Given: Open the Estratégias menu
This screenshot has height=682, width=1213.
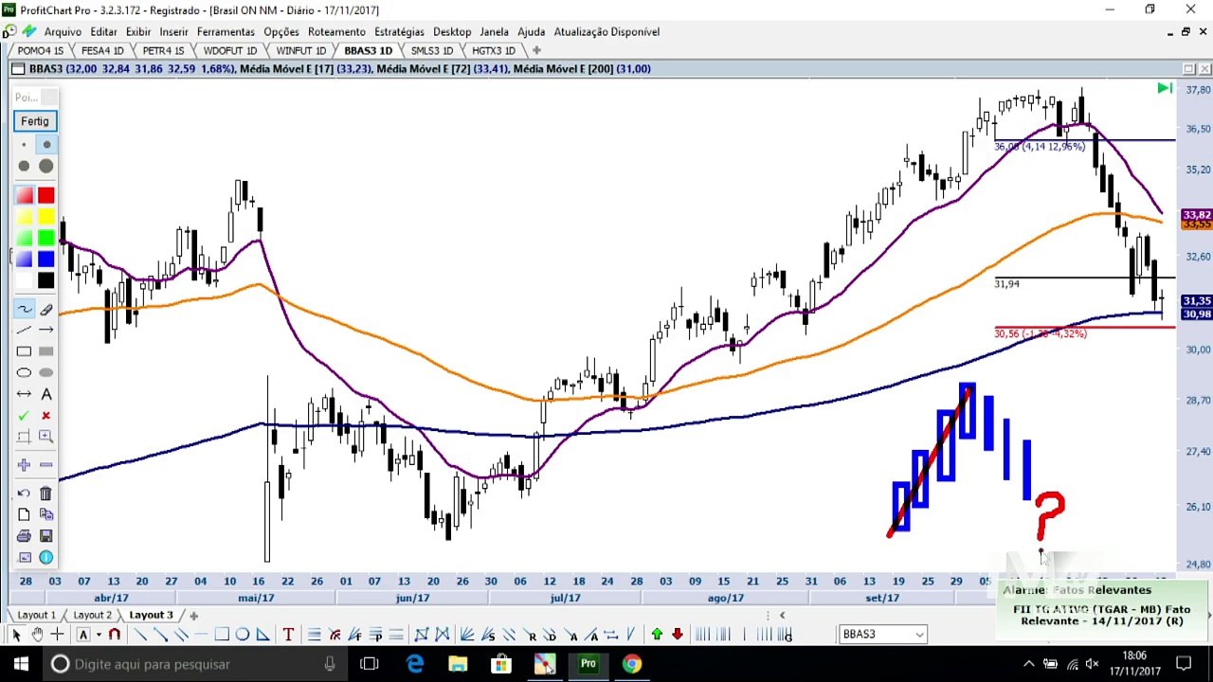Looking at the screenshot, I should [x=399, y=31].
